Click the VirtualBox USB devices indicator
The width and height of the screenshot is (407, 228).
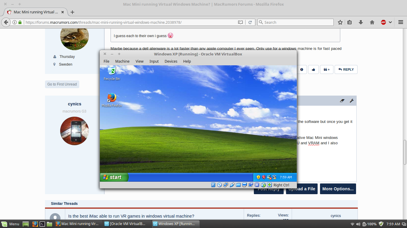click(x=232, y=185)
